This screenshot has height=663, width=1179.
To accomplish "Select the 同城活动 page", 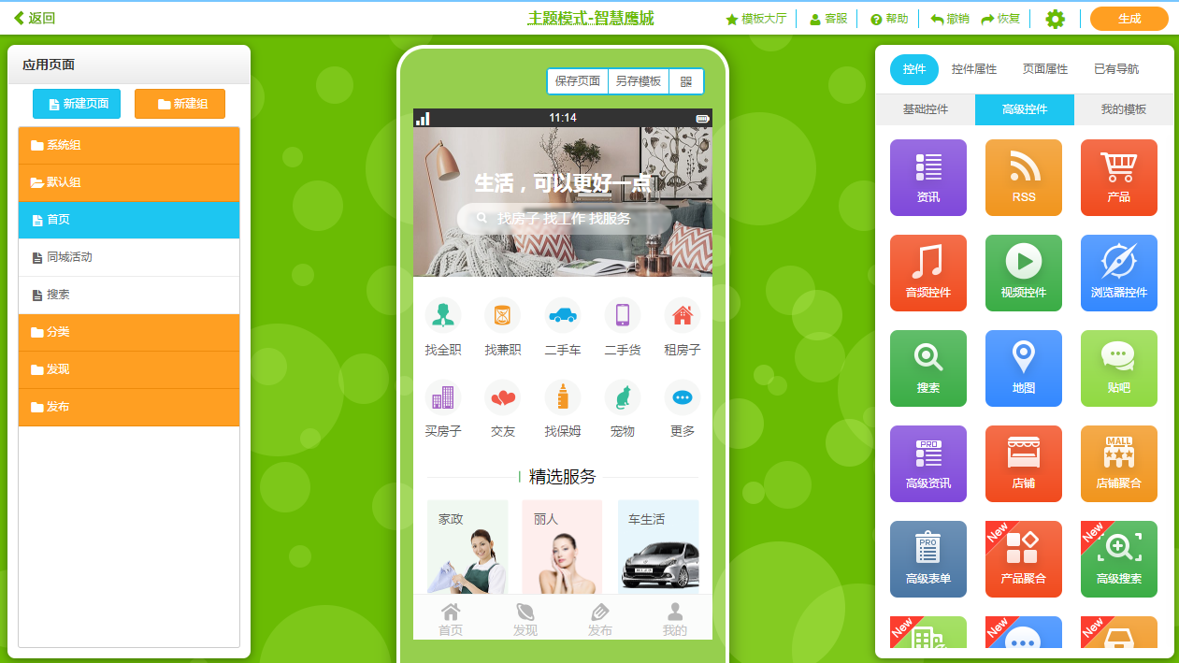I will 129,257.
